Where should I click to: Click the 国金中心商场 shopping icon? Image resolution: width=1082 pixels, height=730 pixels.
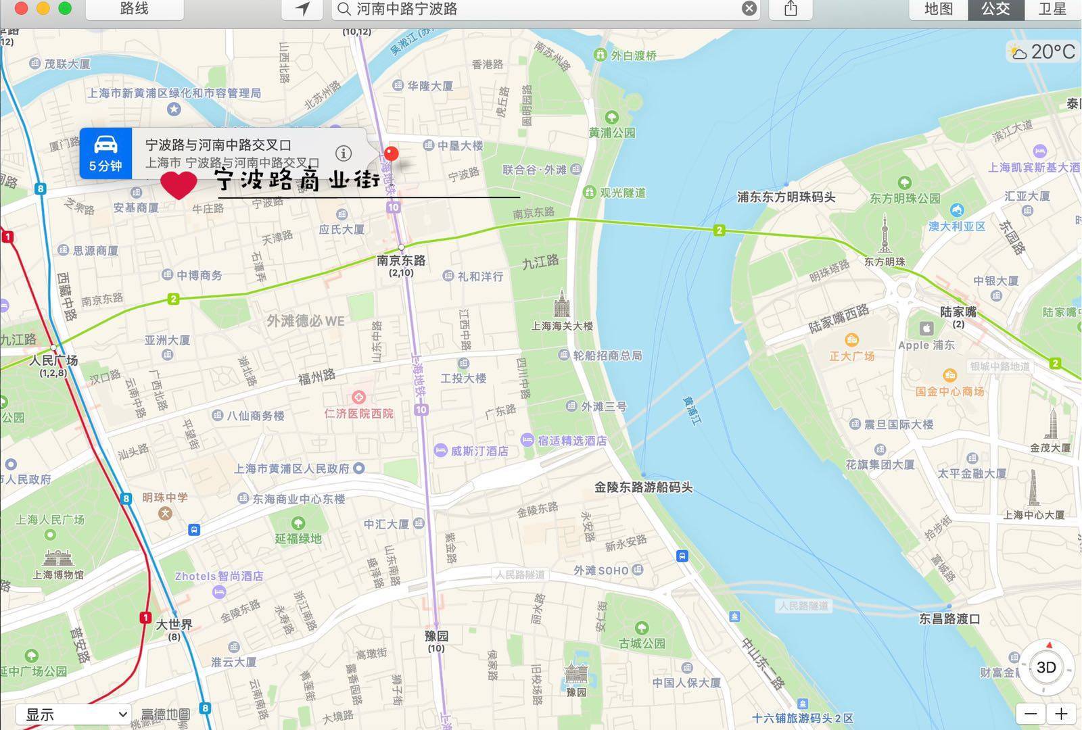(x=949, y=375)
